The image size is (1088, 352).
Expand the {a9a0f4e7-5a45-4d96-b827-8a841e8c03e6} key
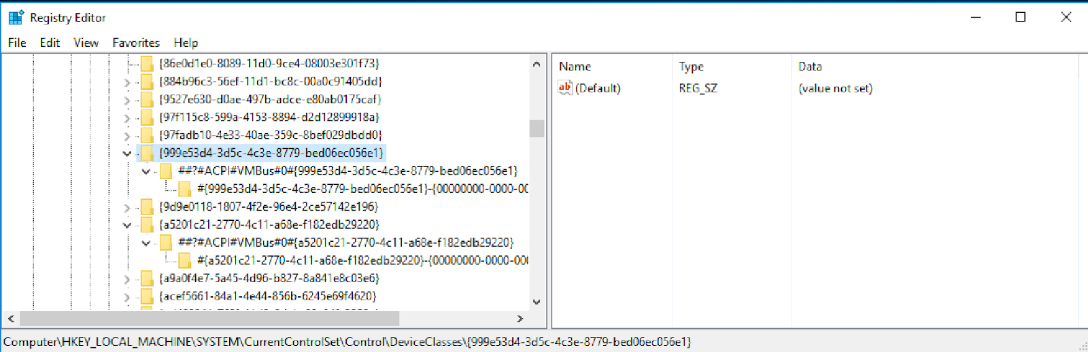pyautogui.click(x=127, y=279)
